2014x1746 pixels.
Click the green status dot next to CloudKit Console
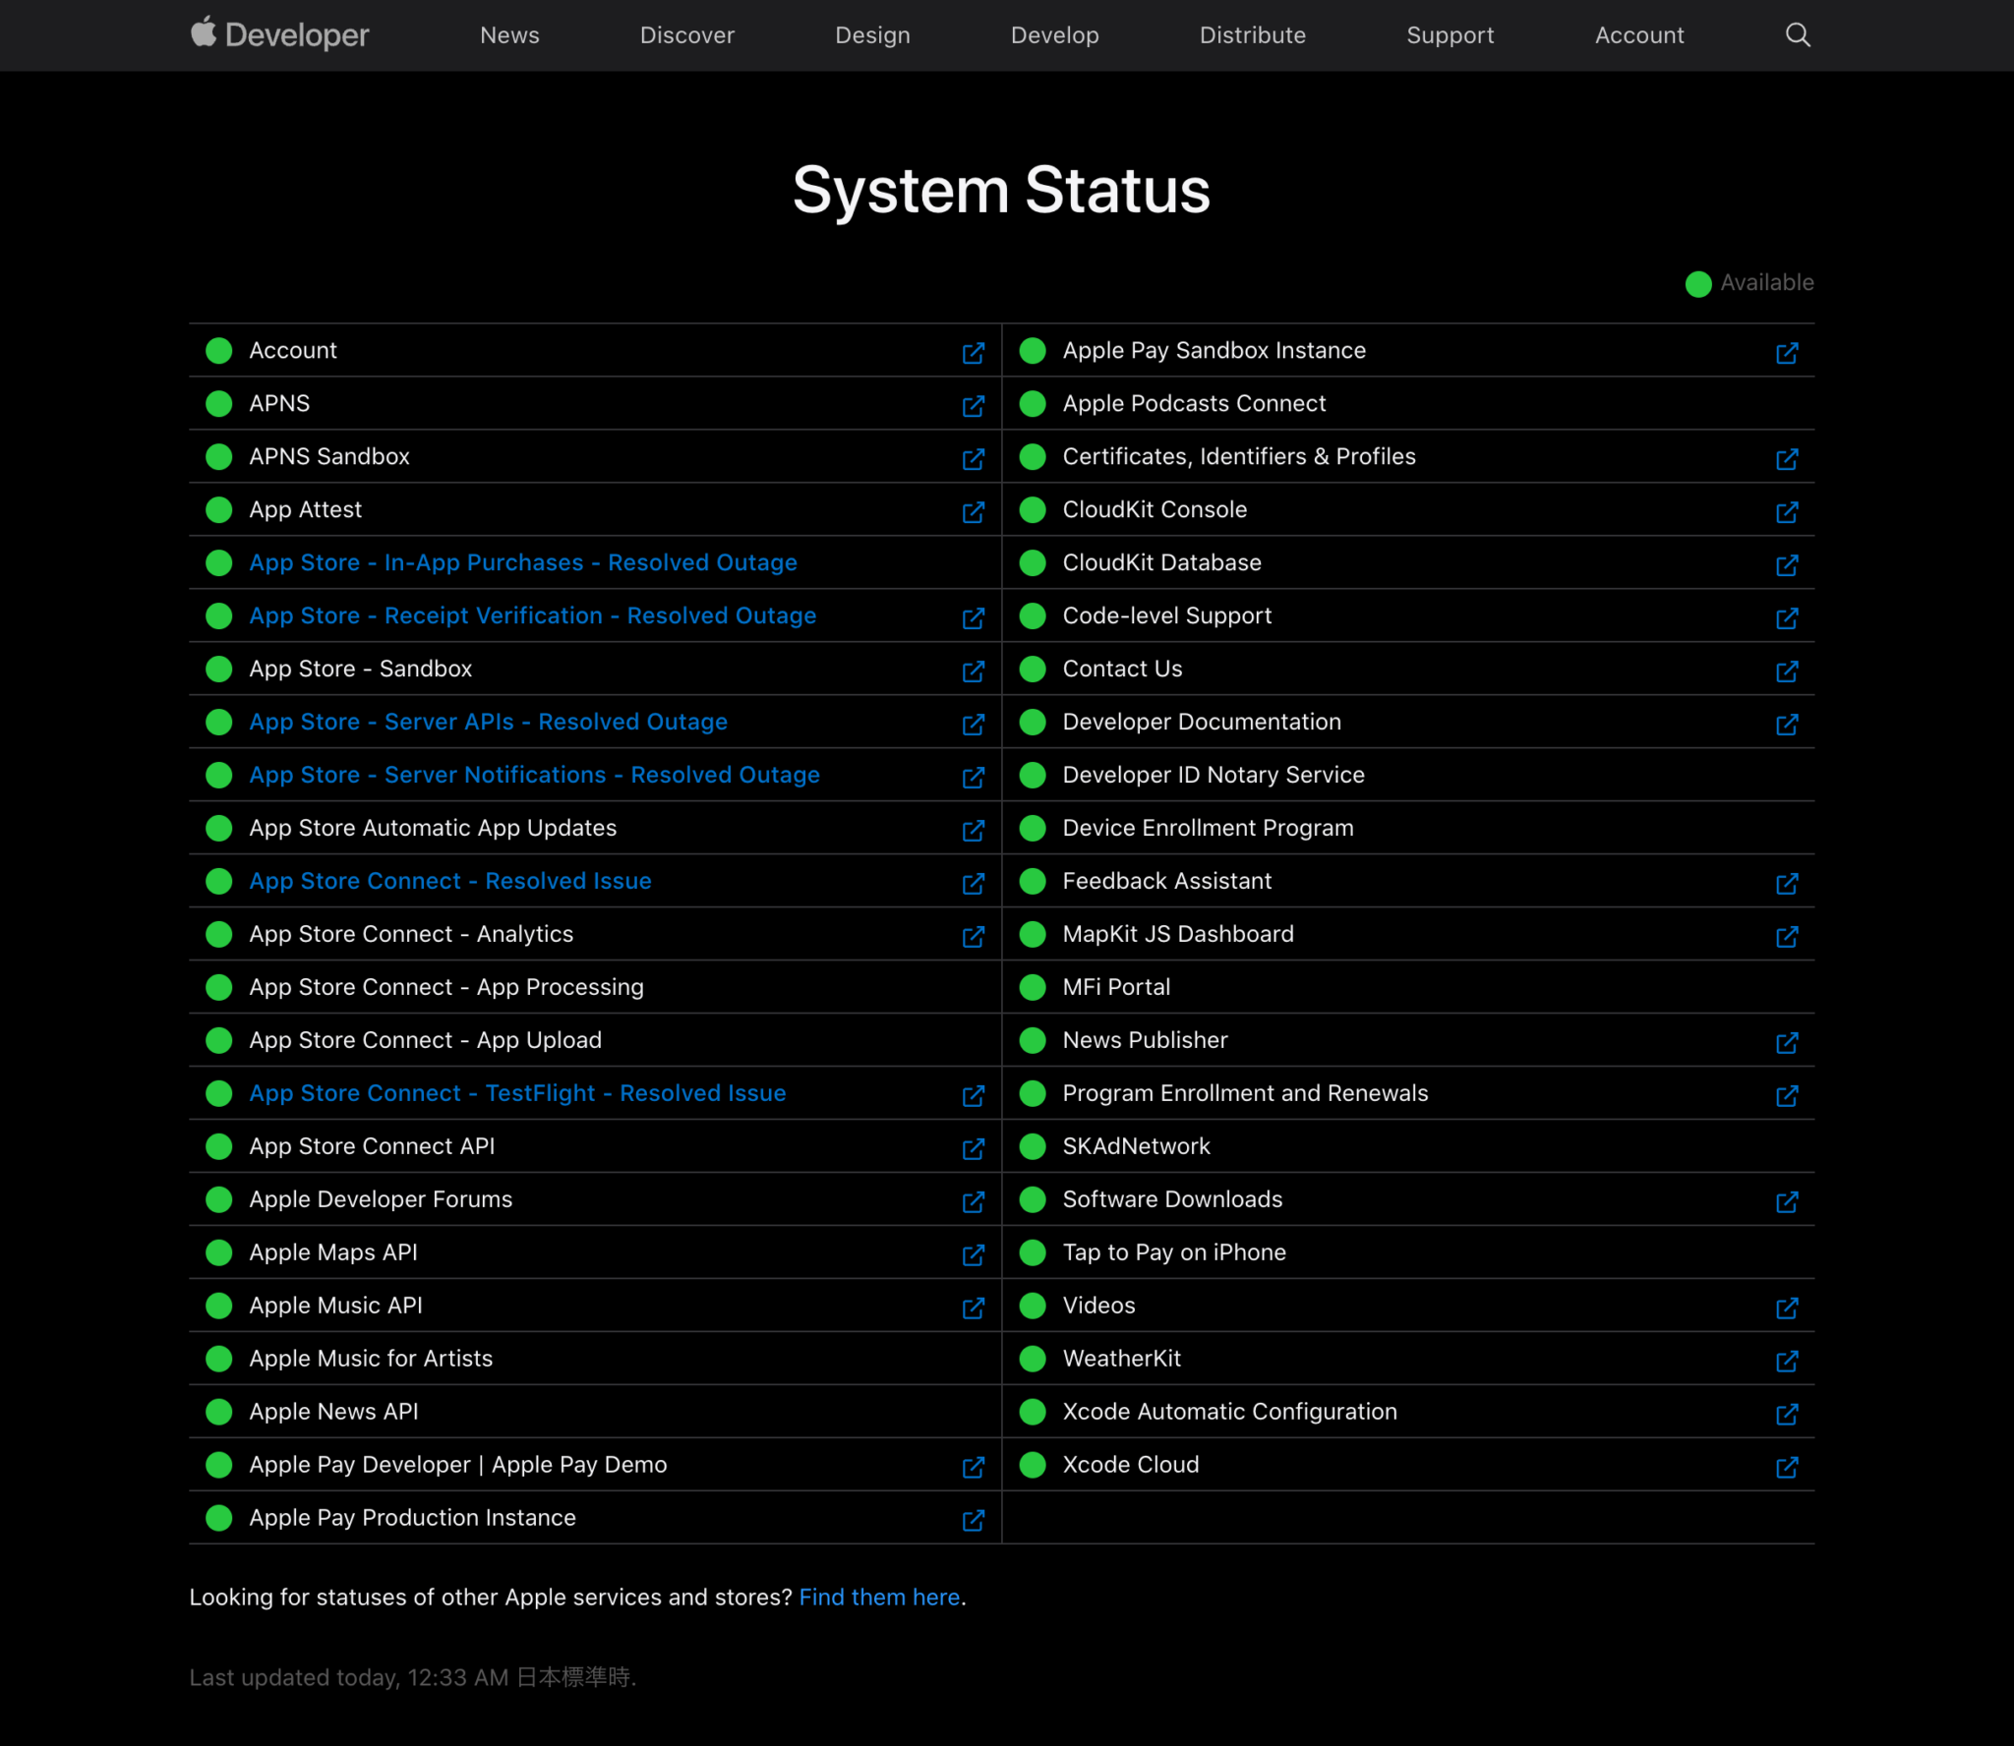click(1032, 510)
